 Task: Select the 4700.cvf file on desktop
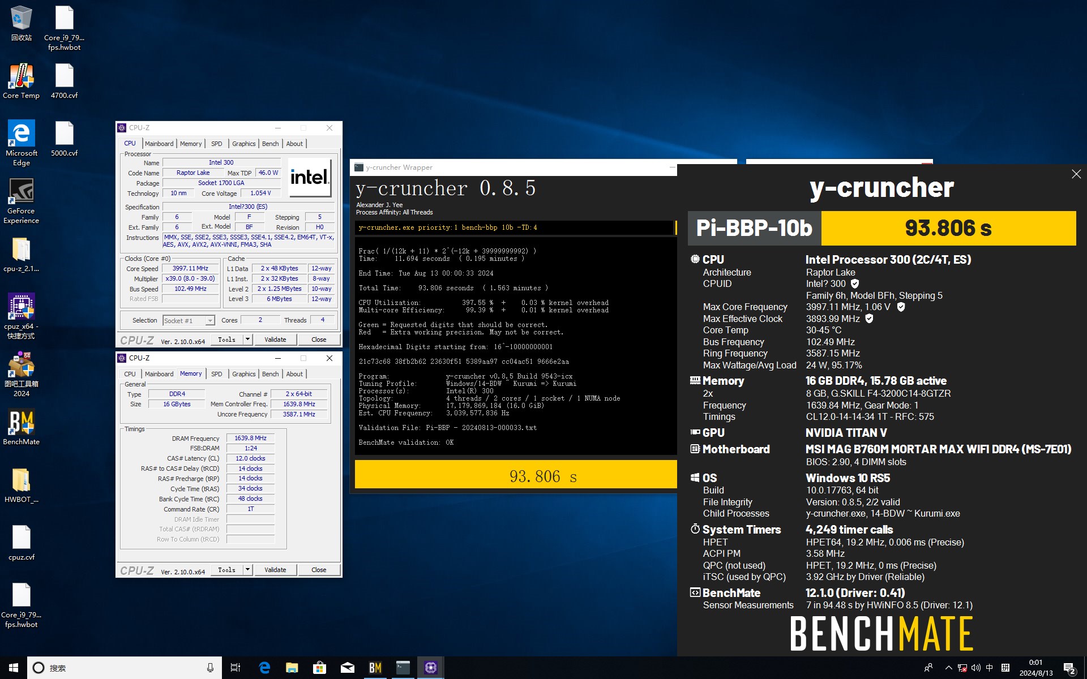[64, 81]
